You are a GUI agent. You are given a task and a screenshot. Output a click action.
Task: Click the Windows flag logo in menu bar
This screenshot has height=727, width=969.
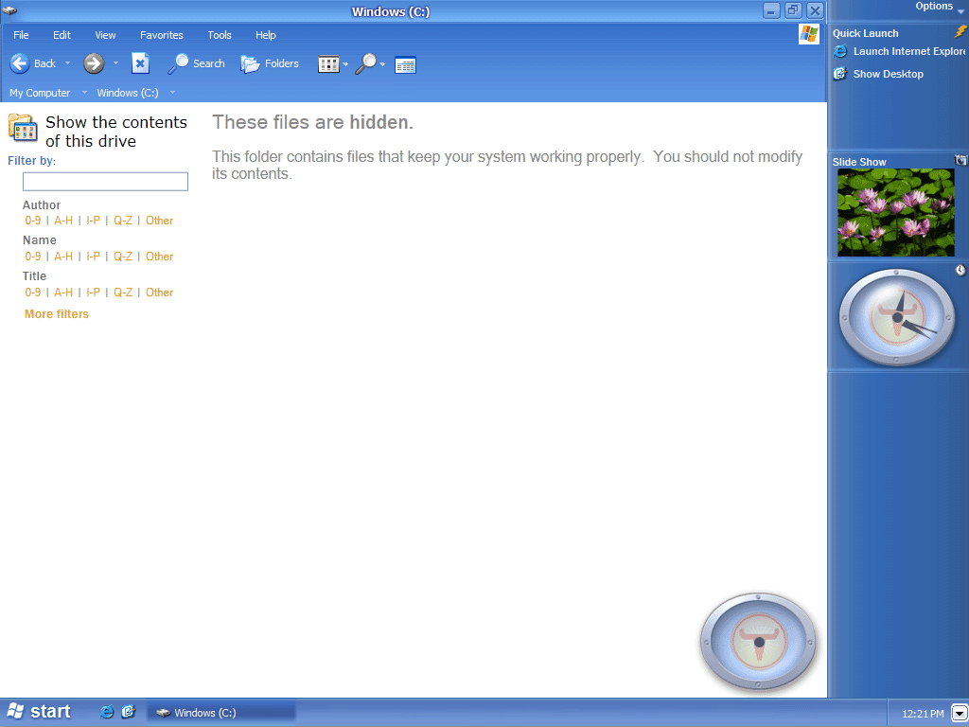(x=809, y=34)
